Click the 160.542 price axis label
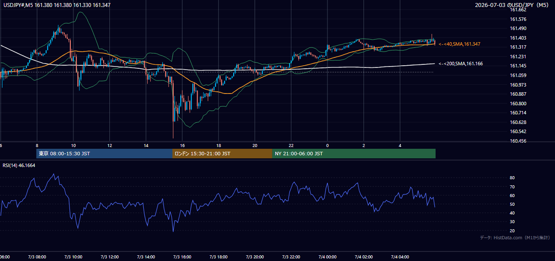555x261 pixels. point(518,131)
